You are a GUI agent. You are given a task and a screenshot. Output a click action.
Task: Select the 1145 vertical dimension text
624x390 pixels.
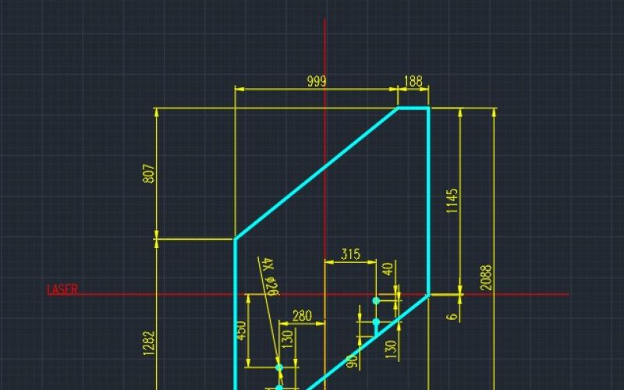pyautogui.click(x=452, y=202)
